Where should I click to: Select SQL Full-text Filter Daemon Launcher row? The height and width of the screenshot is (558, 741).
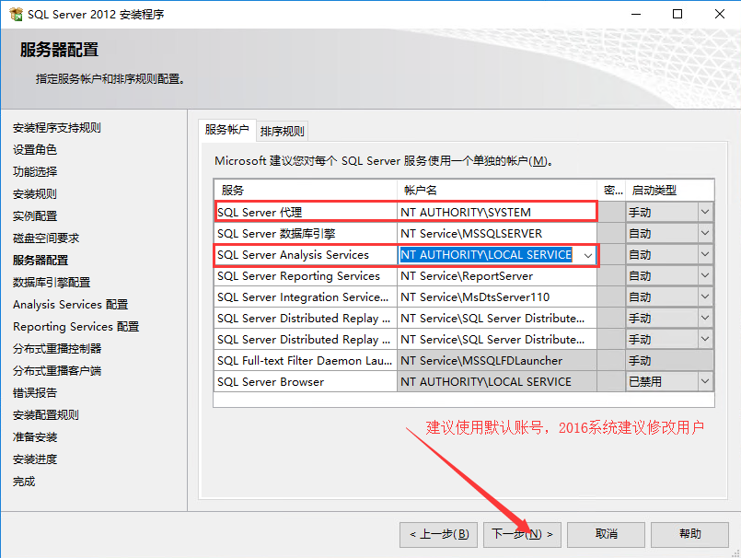pos(306,361)
